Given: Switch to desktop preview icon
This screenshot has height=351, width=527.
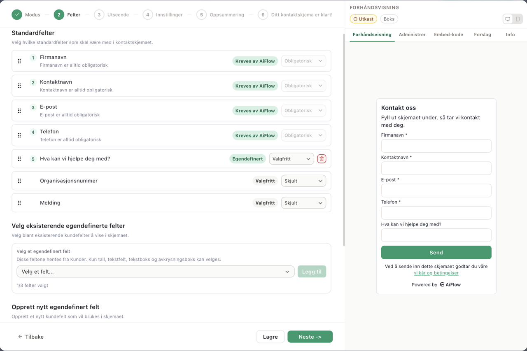Looking at the screenshot, I should [508, 19].
